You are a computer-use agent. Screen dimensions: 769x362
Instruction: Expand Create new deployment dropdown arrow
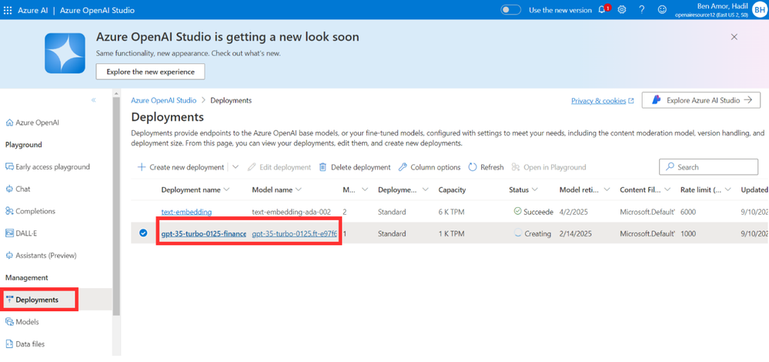[236, 167]
